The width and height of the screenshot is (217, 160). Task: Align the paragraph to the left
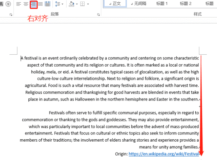click(x=19, y=4)
